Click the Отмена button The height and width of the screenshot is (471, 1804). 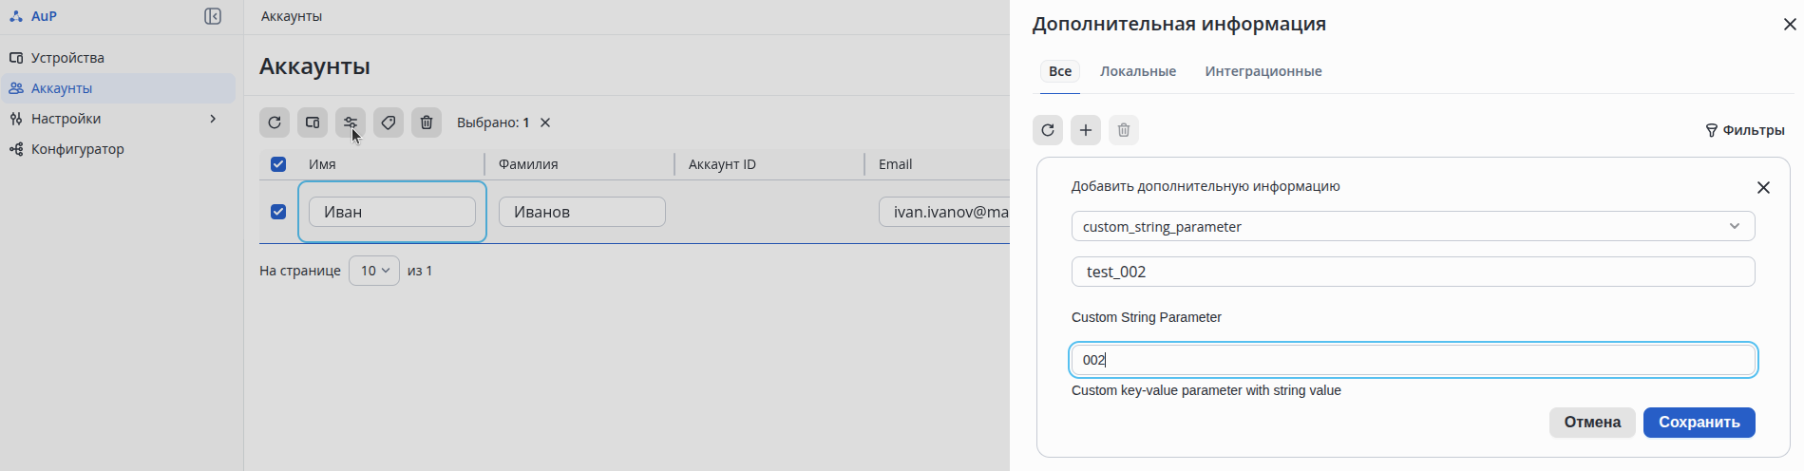point(1592,423)
